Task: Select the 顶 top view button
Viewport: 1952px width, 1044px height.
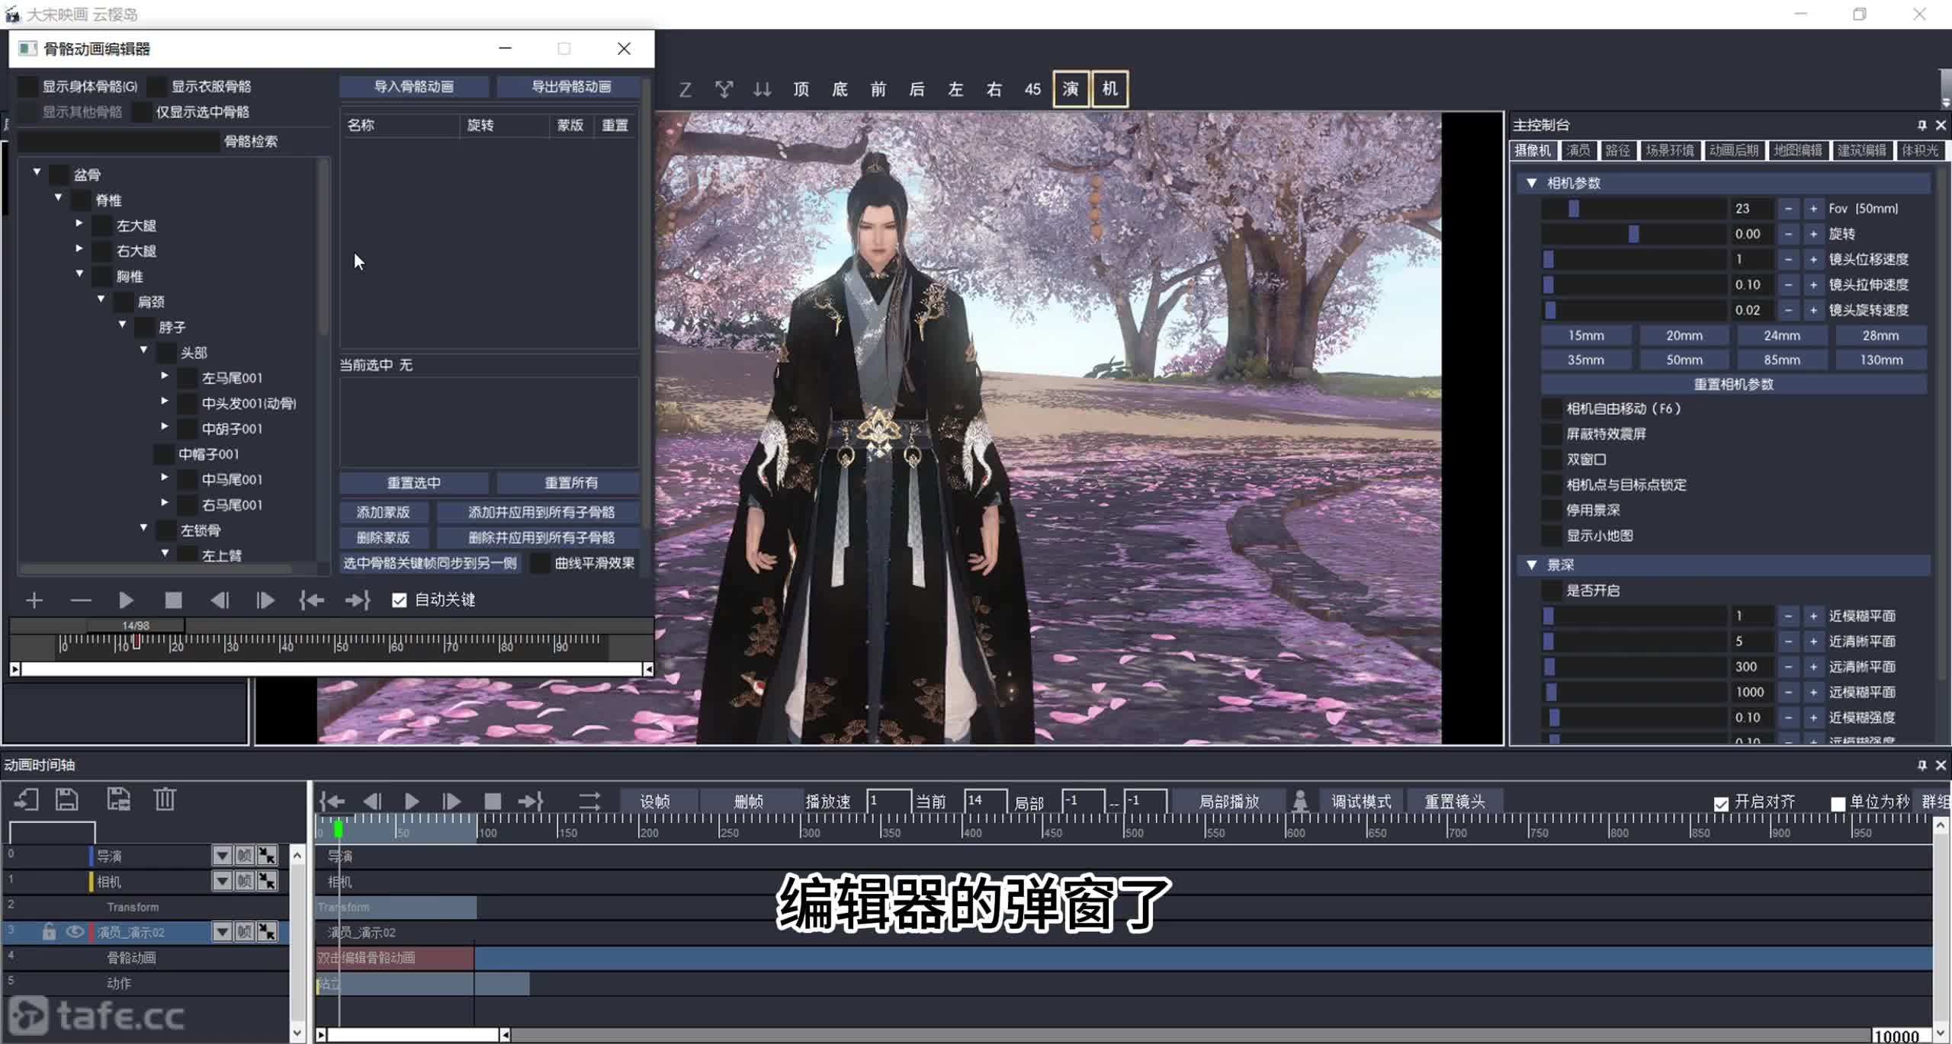Action: 801,90
